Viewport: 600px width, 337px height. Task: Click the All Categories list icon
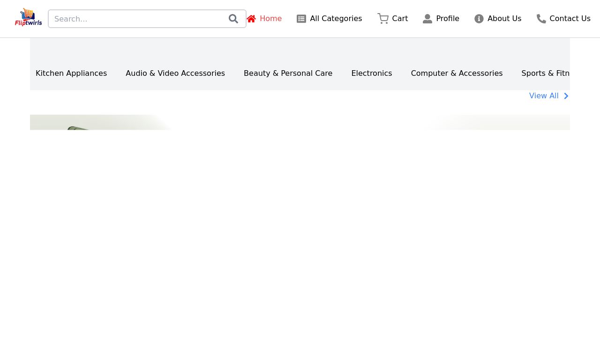(301, 19)
